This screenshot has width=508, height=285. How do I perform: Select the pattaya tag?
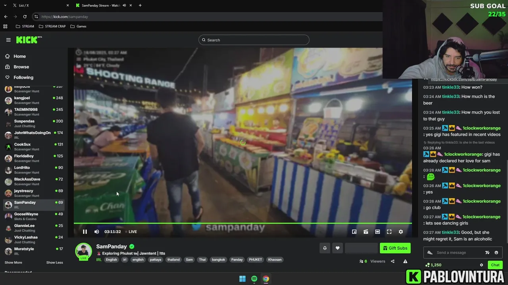155,260
